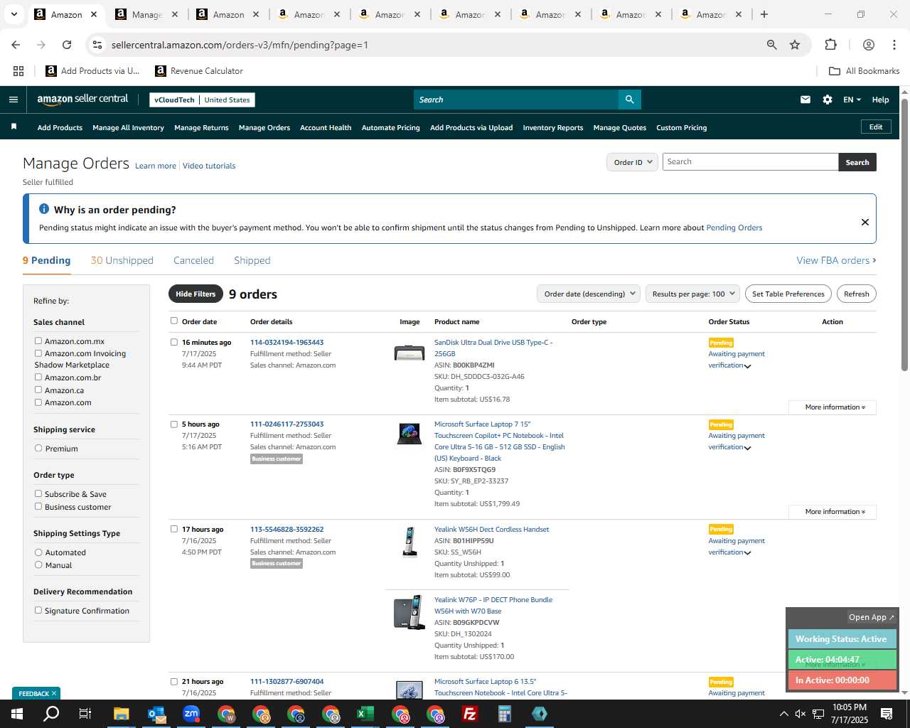Open the Seller Central hamburger menu
Viewport: 910px width, 728px height.
(x=13, y=100)
